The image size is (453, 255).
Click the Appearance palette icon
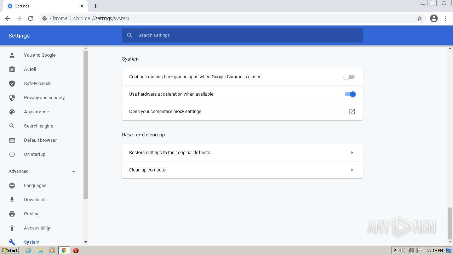point(12,112)
